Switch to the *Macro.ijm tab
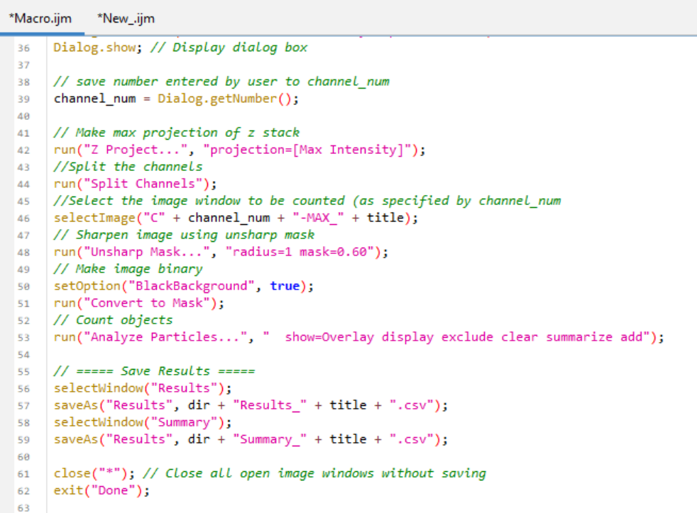Image resolution: width=697 pixels, height=513 pixels. pyautogui.click(x=40, y=18)
